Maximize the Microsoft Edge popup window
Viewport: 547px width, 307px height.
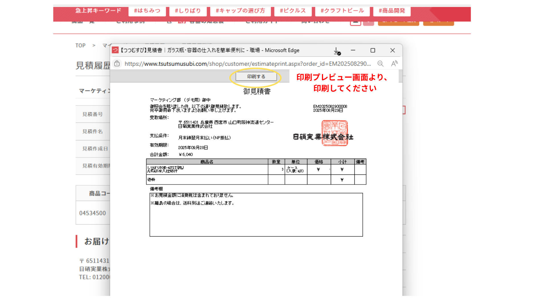pyautogui.click(x=373, y=50)
